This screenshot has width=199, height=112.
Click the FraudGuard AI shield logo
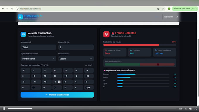click(x=20, y=17)
